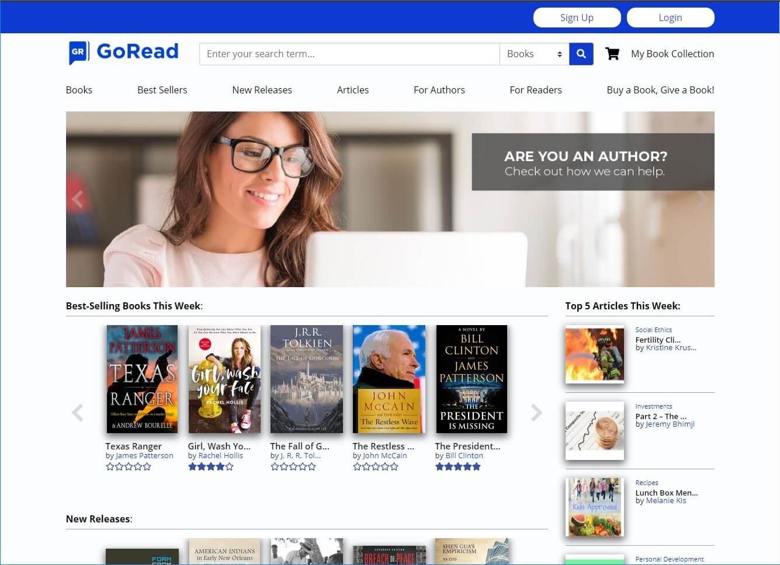Click in the search term field
The width and height of the screenshot is (780, 565).
coord(349,54)
